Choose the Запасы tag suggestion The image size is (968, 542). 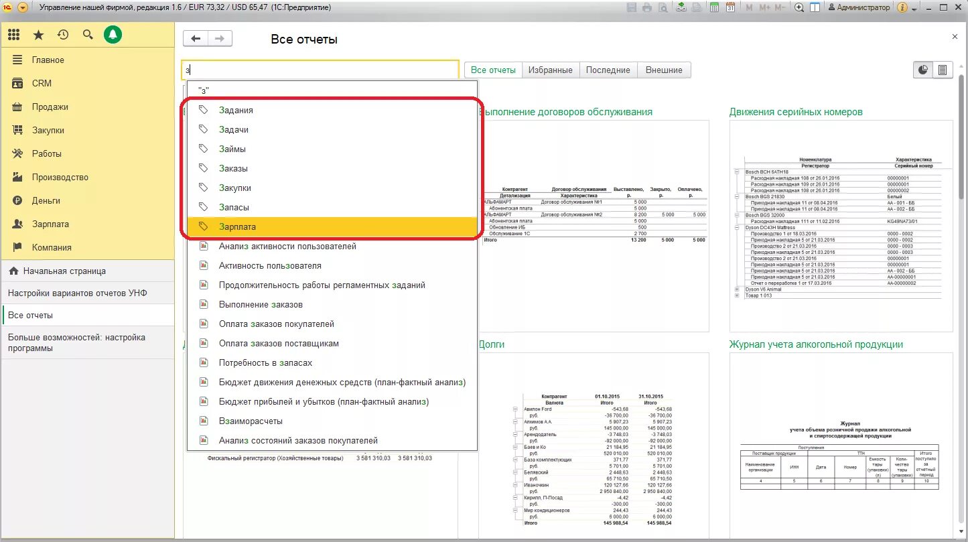tap(332, 207)
